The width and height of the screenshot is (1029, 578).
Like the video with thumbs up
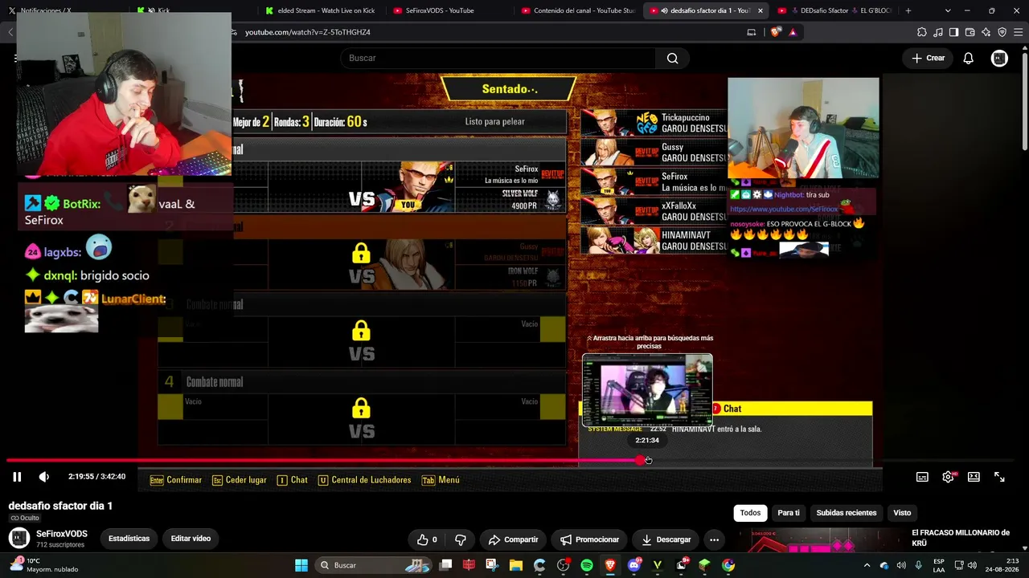(x=427, y=539)
